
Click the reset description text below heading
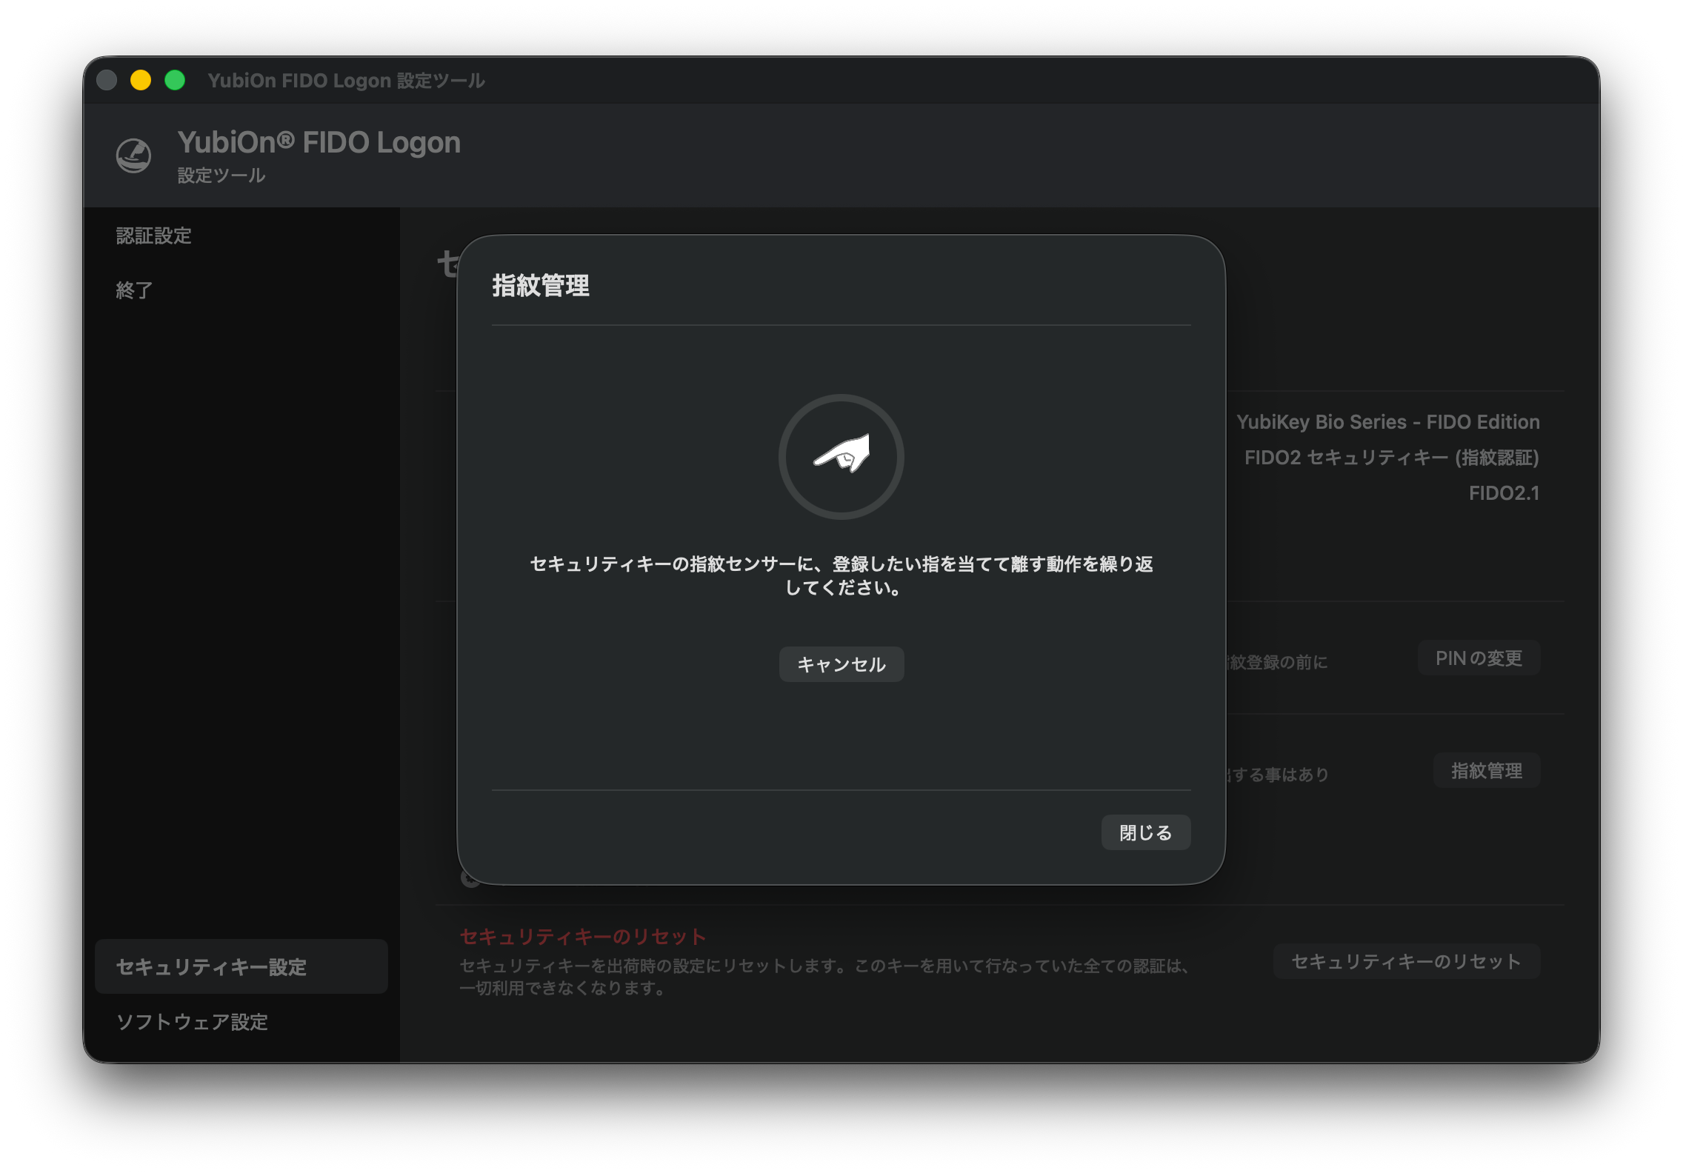[826, 977]
